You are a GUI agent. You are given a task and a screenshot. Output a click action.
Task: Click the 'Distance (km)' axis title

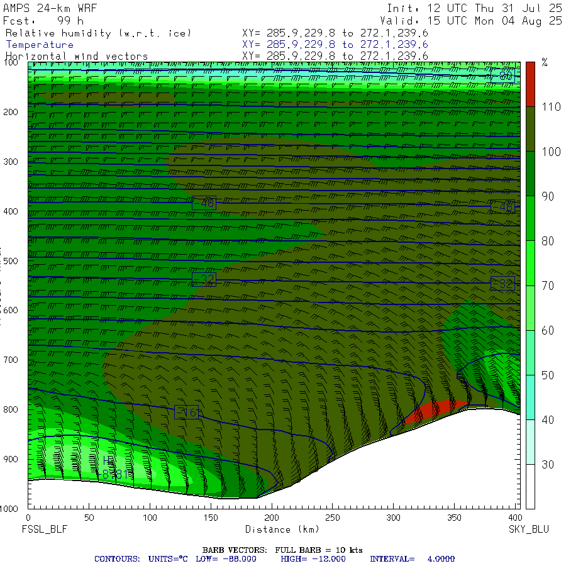[282, 529]
